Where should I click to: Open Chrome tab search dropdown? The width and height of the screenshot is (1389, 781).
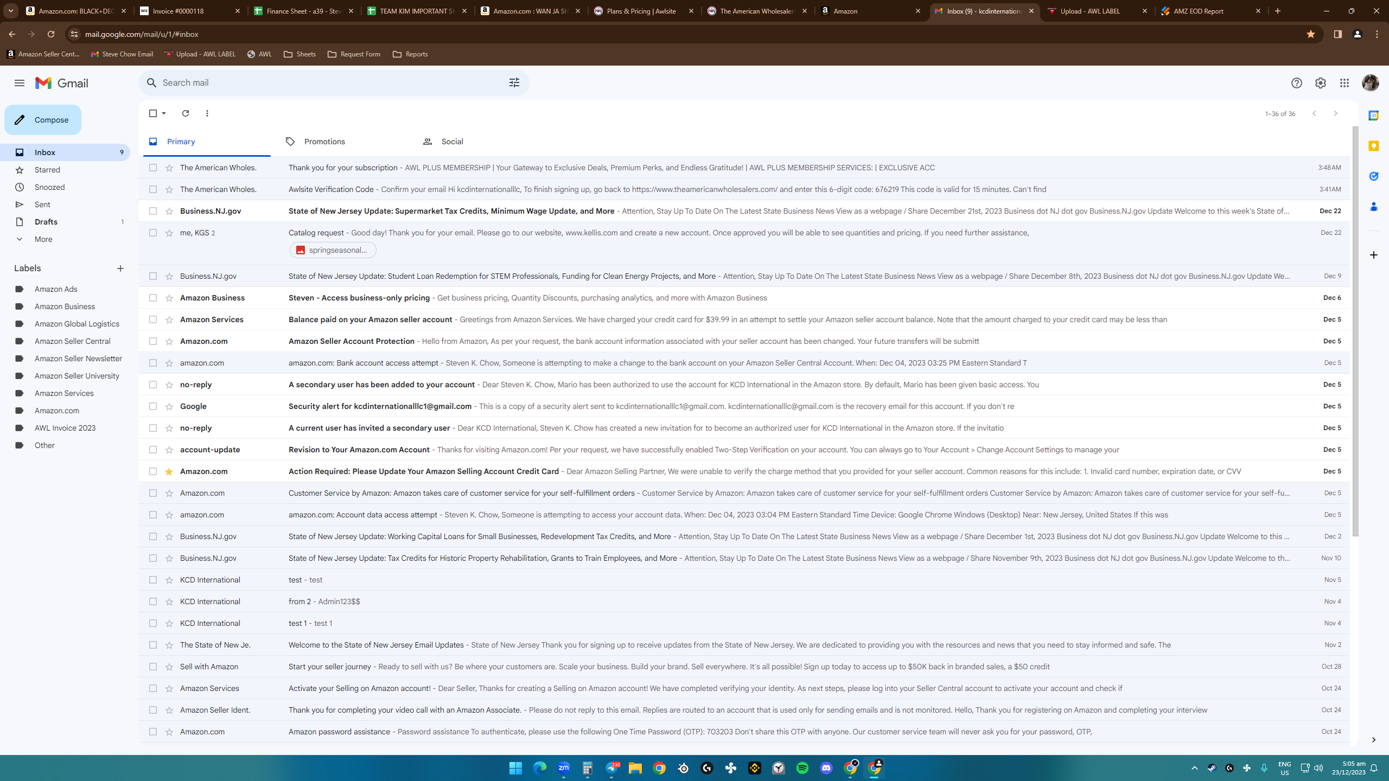(10, 11)
